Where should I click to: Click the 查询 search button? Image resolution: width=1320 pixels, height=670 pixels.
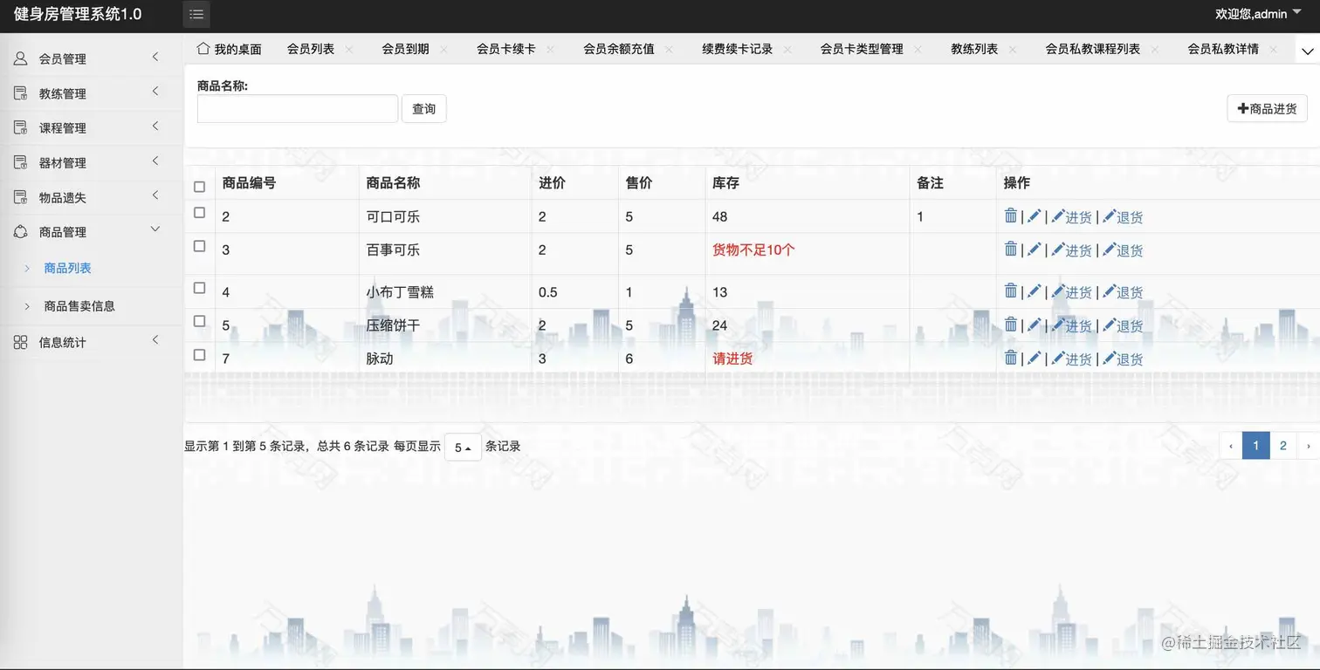click(x=424, y=109)
